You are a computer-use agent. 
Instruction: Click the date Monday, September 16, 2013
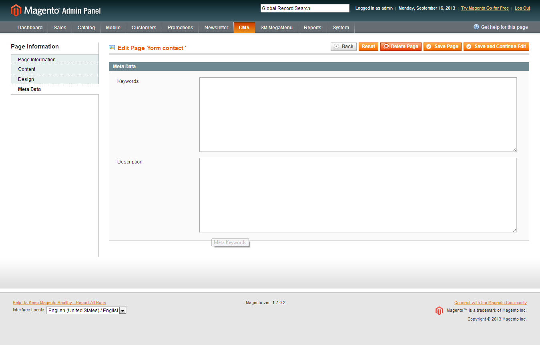tap(427, 8)
